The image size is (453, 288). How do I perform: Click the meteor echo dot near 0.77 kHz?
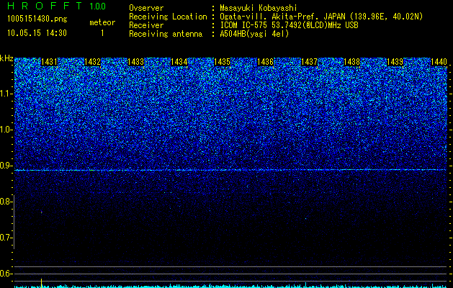(41, 212)
